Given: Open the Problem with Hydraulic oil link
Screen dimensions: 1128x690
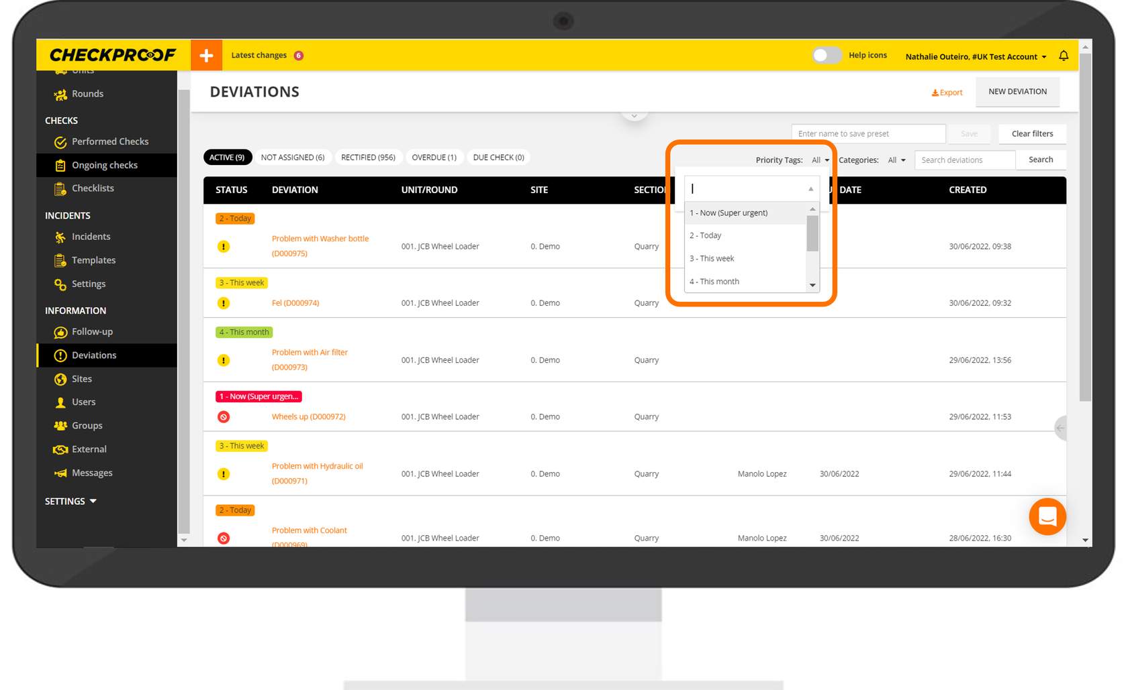Looking at the screenshot, I should (x=317, y=466).
